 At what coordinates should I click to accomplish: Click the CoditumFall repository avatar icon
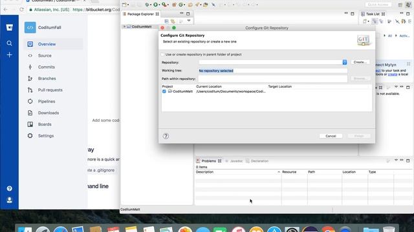coord(30,27)
